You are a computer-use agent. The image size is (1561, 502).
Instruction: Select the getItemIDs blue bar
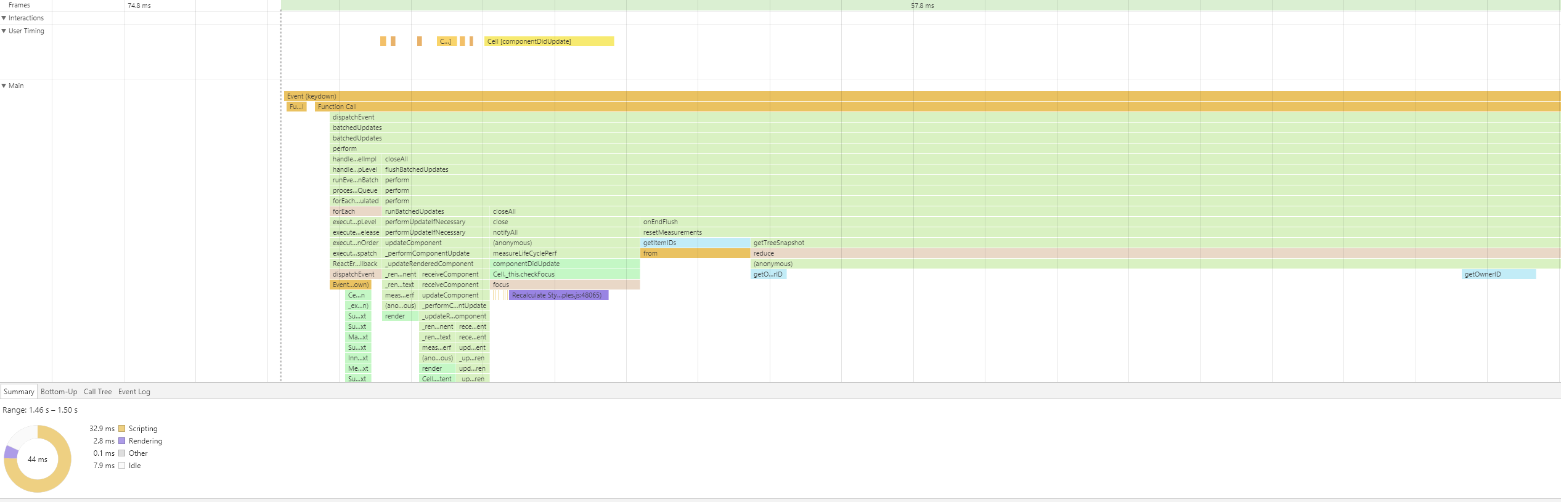click(695, 243)
